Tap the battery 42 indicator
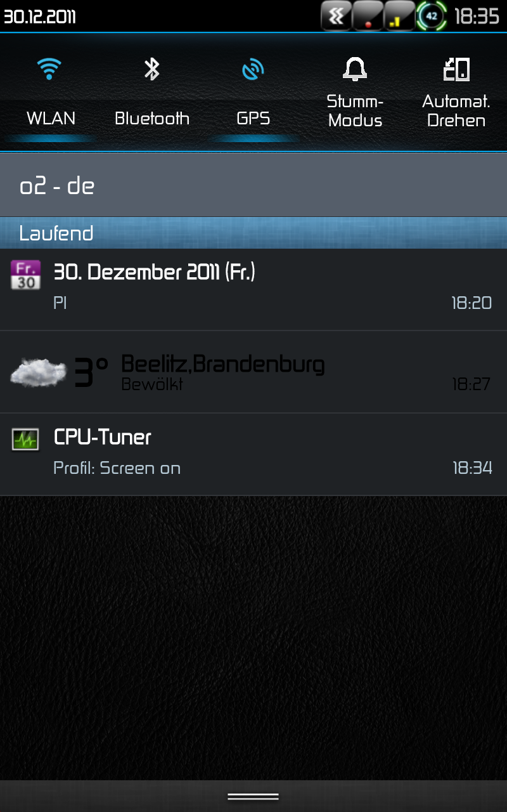 432,15
